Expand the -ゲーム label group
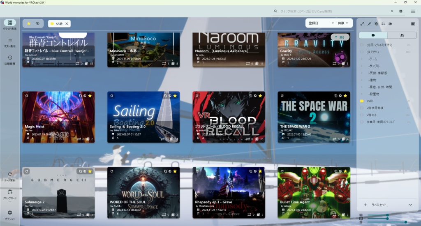Image resolution: width=421 pixels, height=226 pixels. tap(362, 59)
